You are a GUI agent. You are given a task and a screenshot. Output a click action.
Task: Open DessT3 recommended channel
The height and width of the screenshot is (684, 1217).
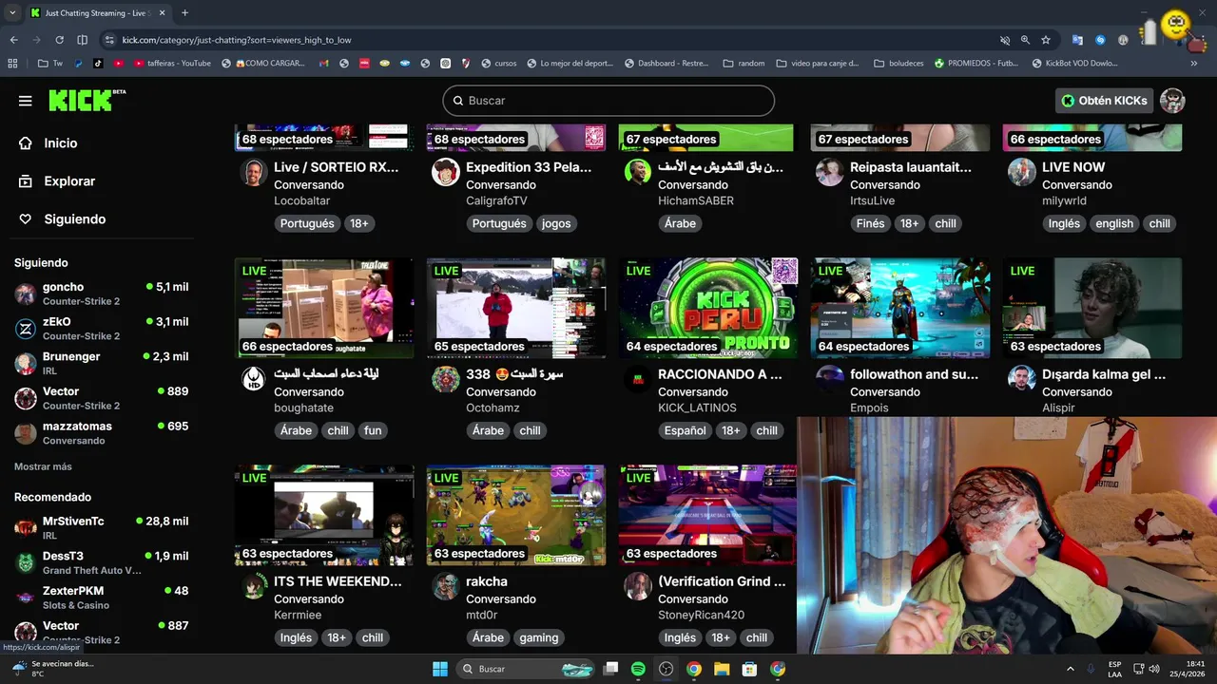(102, 562)
